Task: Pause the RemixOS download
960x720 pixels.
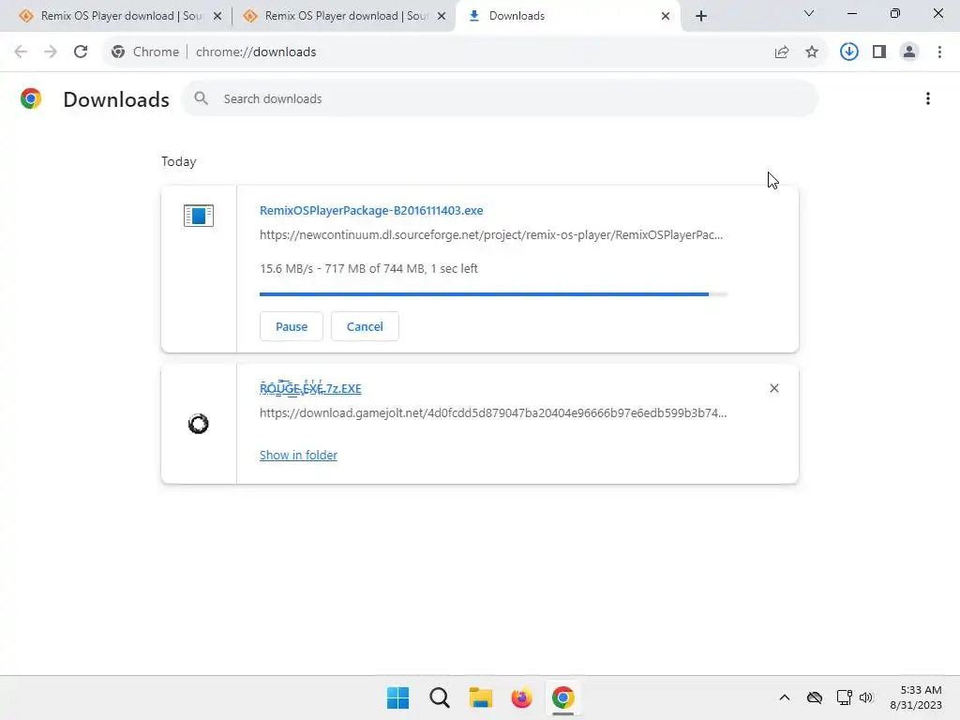Action: (291, 326)
